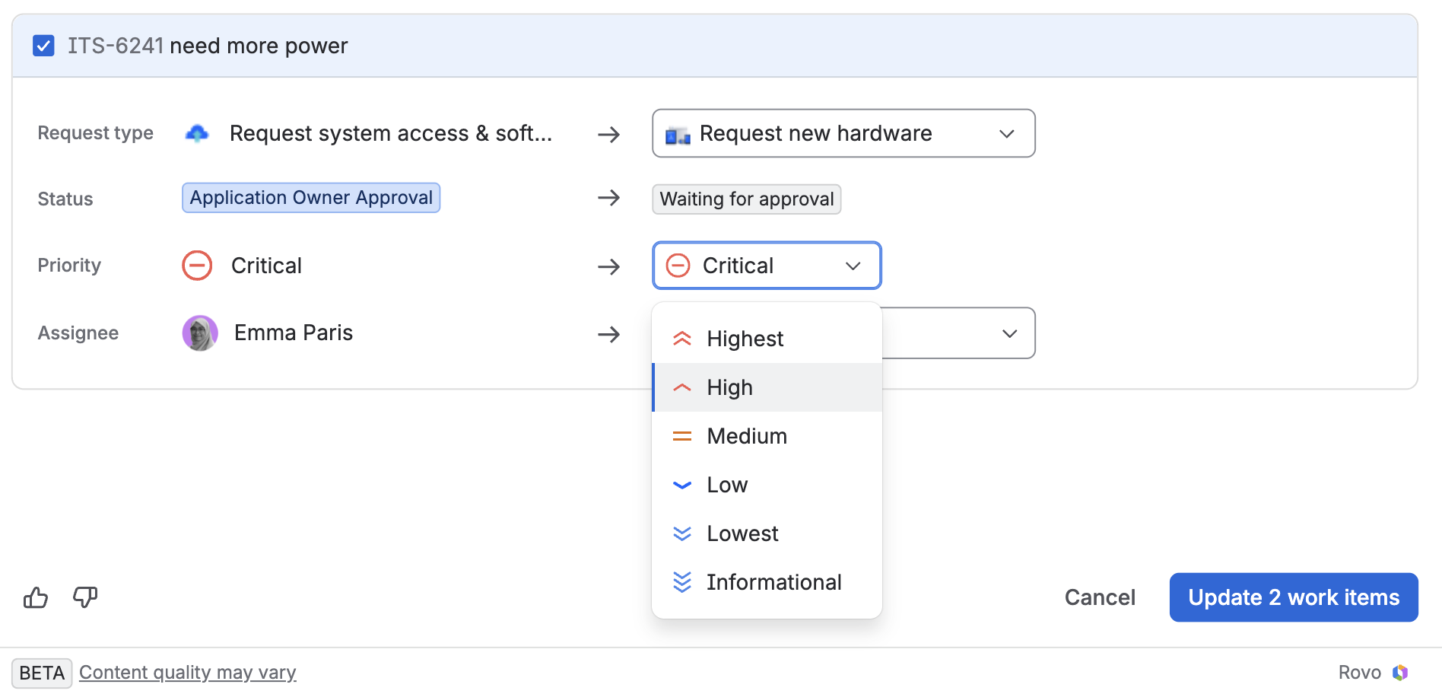Image resolution: width=1442 pixels, height=694 pixels.
Task: Click the thumbs down feedback icon
Action: pyautogui.click(x=85, y=597)
